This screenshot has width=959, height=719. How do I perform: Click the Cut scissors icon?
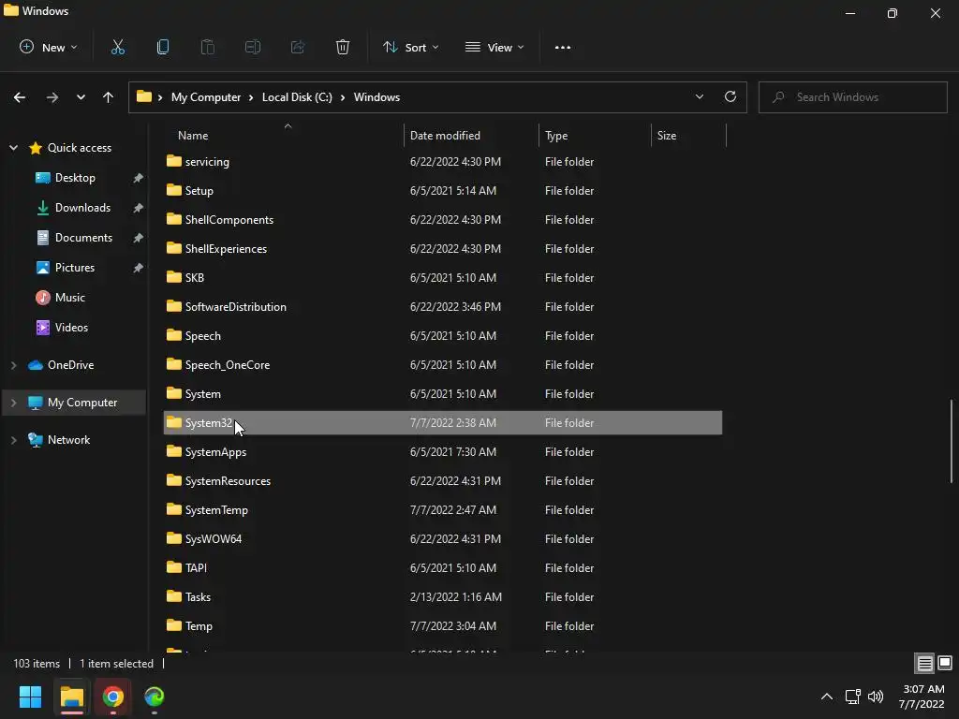coord(118,47)
